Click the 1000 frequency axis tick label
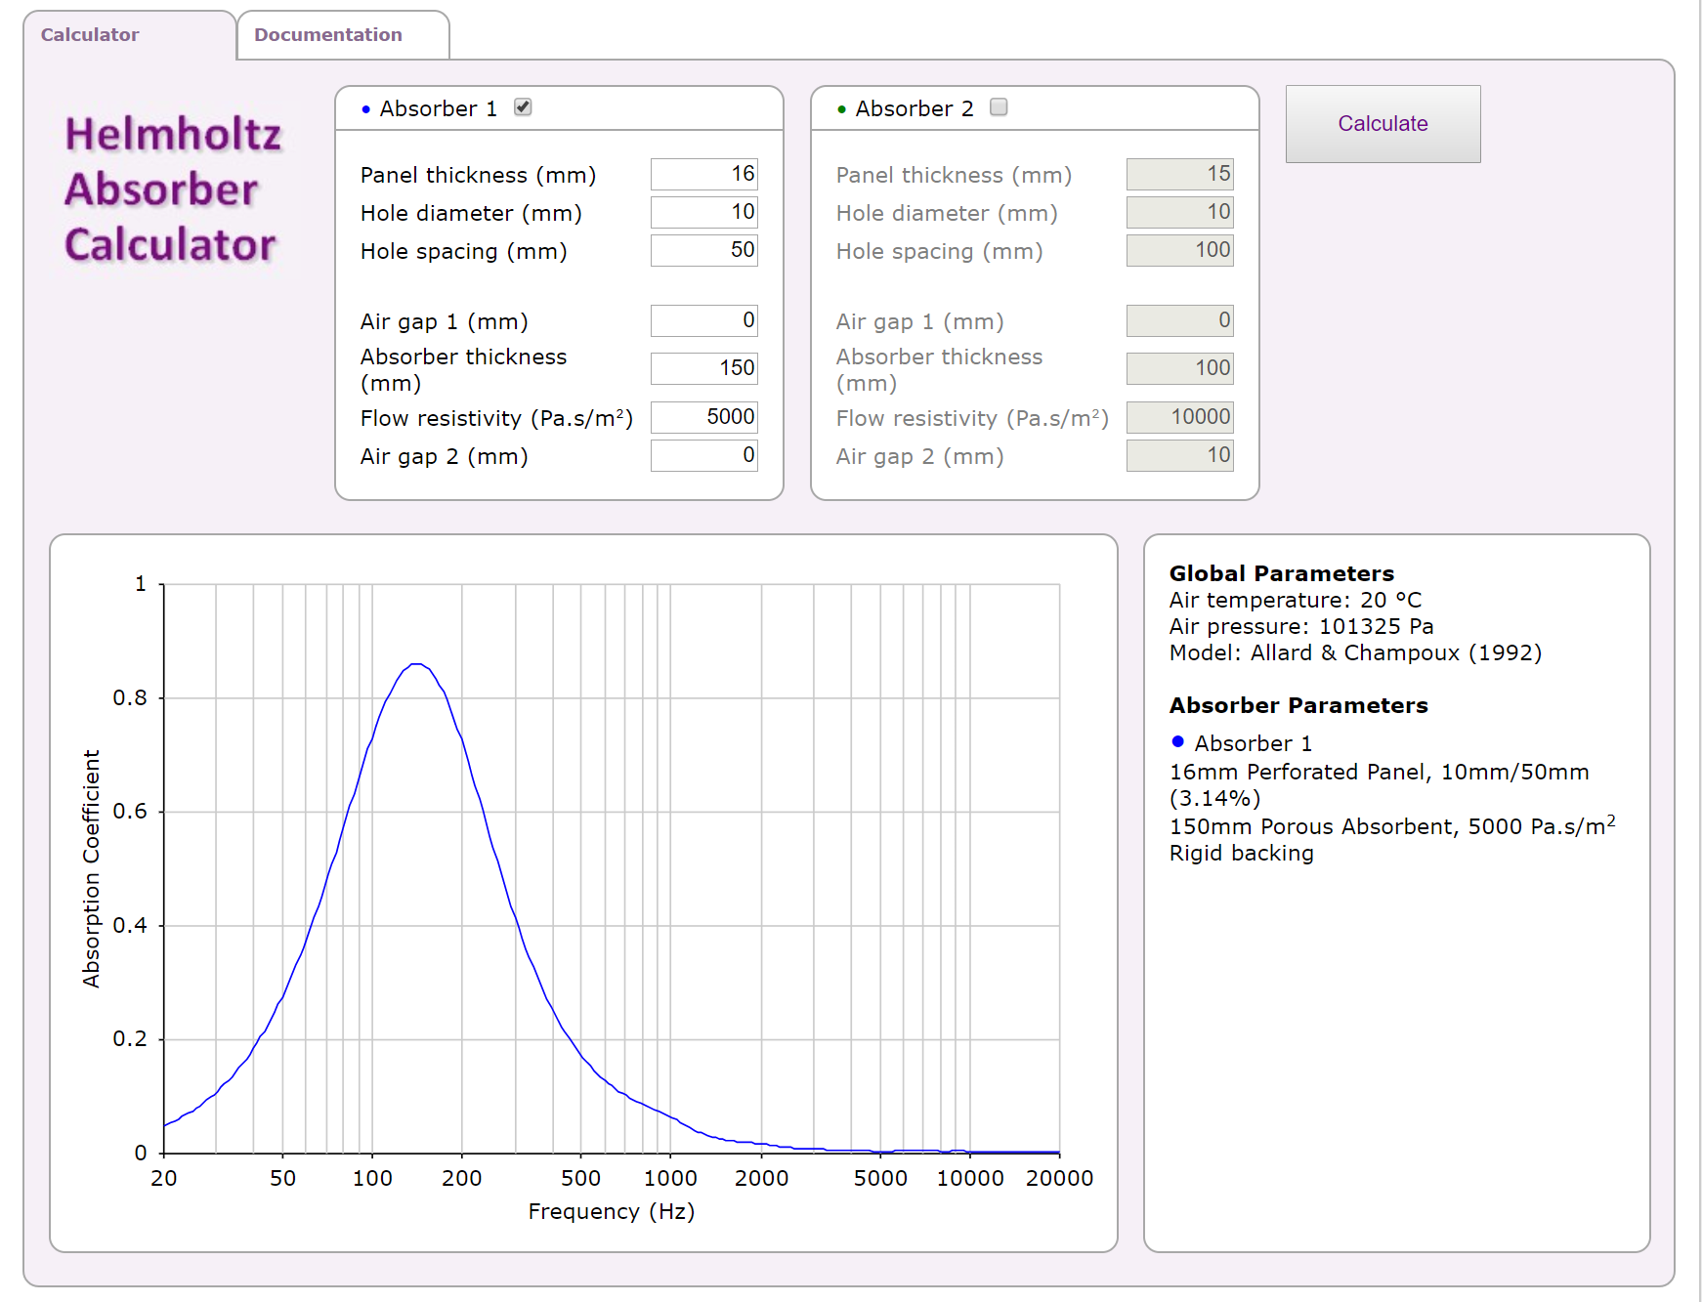 [670, 1178]
